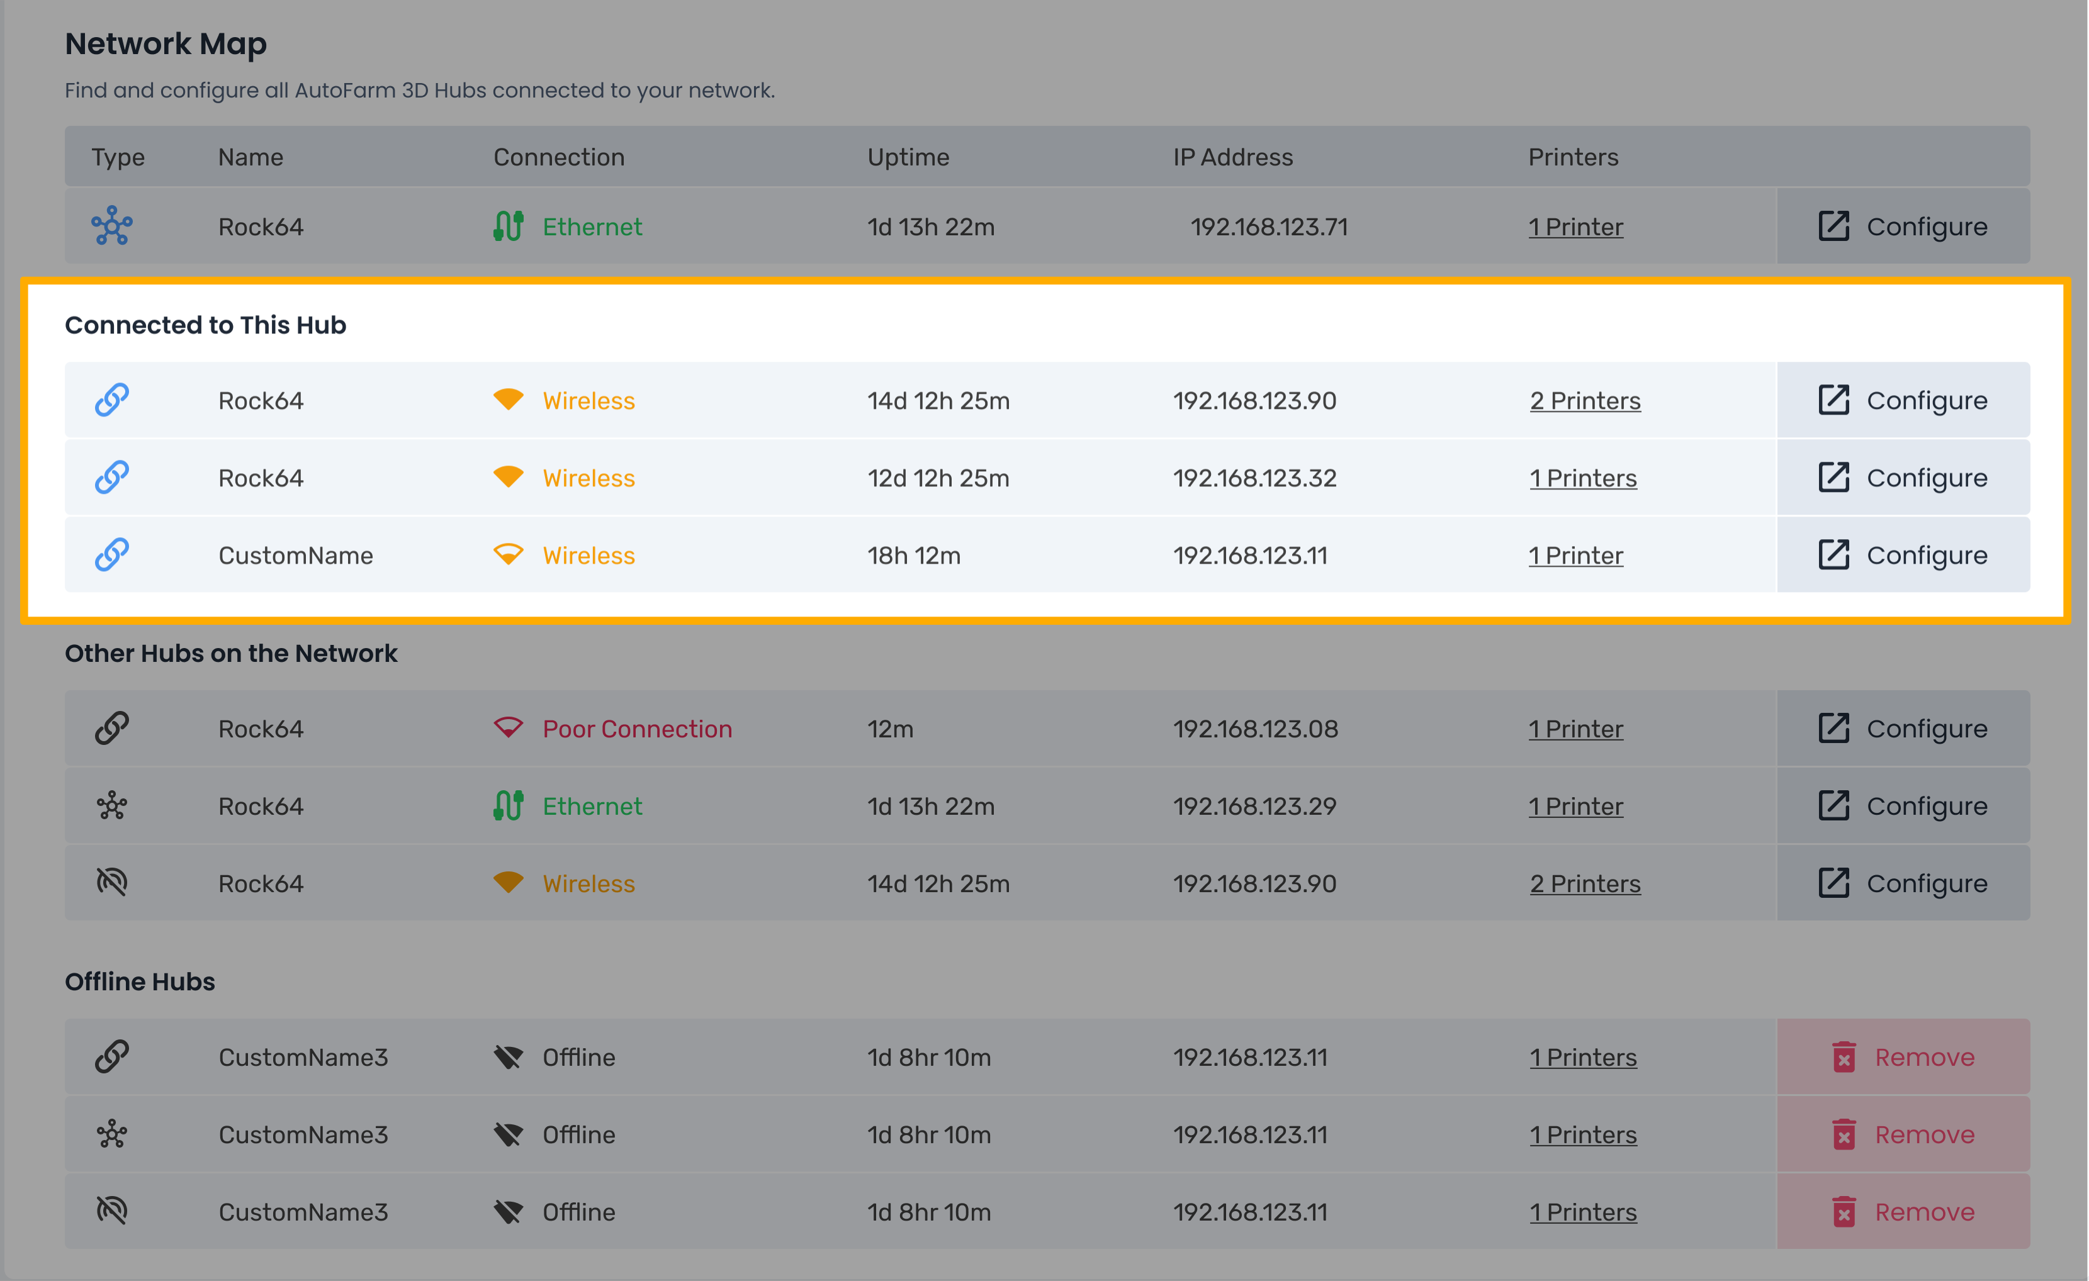Click the first Offline wifi-off icon
2089x1281 pixels.
(x=508, y=1056)
